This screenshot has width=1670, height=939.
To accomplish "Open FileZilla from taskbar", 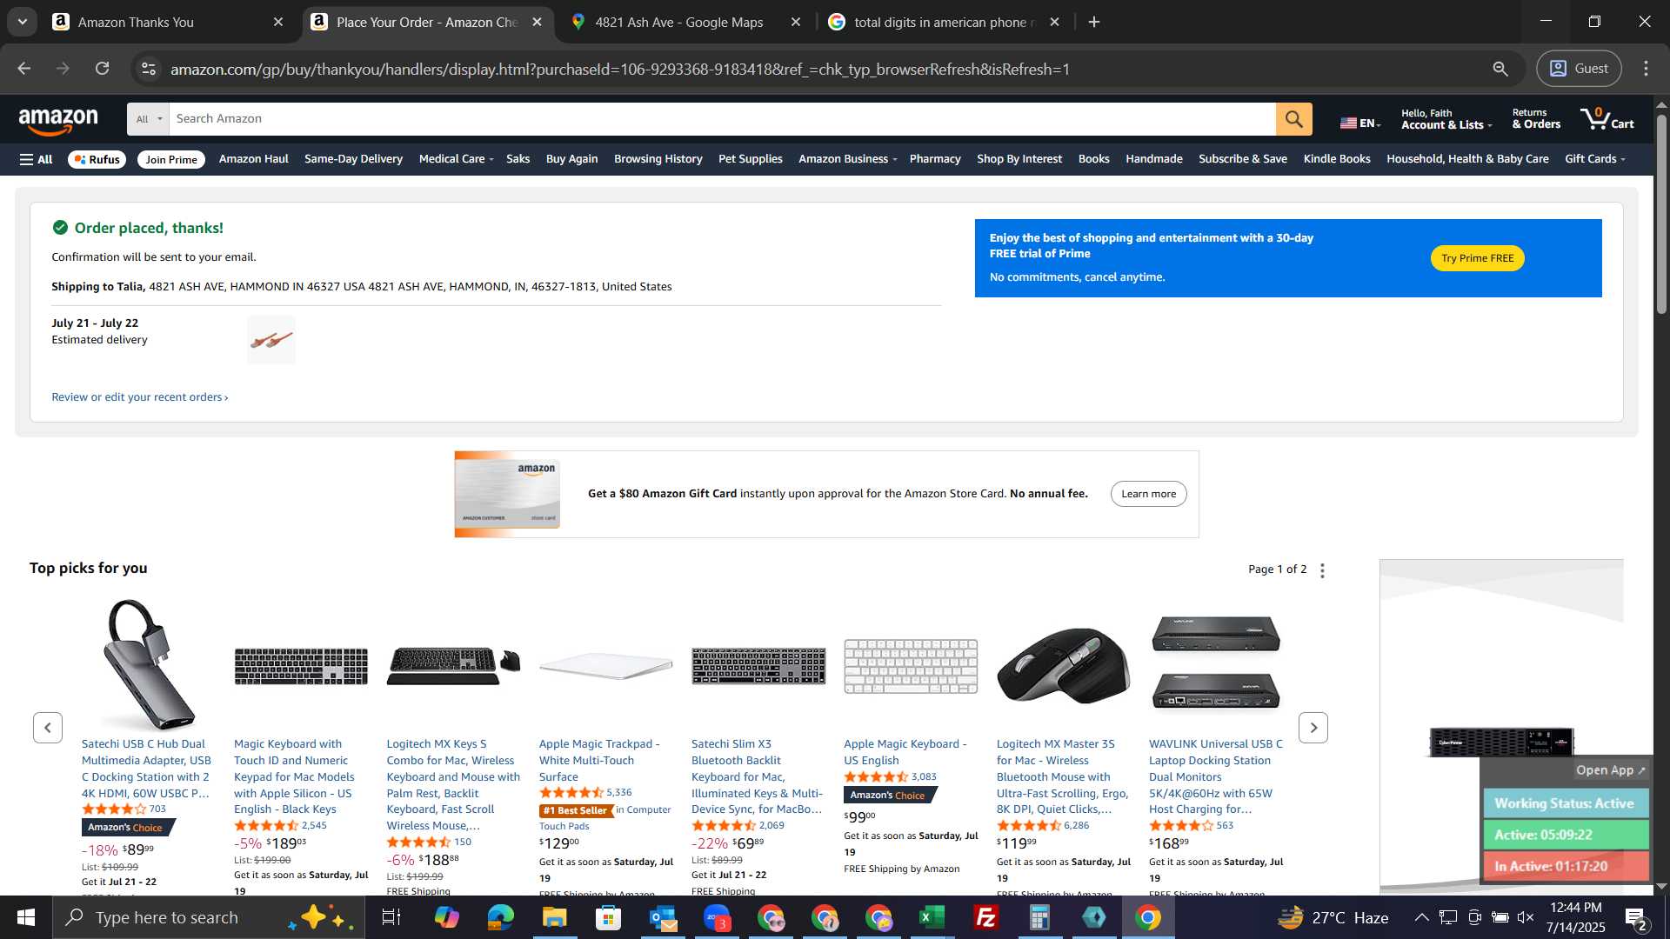I will pyautogui.click(x=985, y=917).
